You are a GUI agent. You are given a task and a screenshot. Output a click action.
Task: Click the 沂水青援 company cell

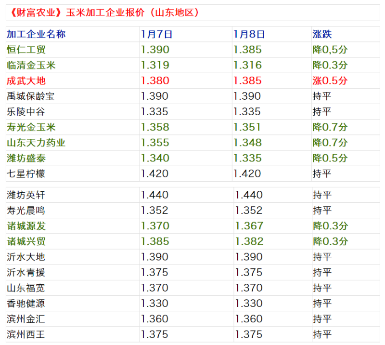pos(26,272)
